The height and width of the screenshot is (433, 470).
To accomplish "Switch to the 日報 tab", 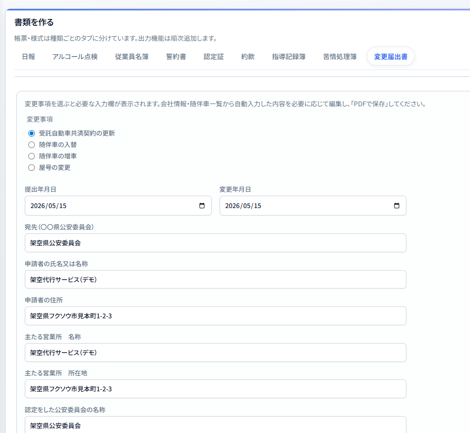I will click(28, 56).
